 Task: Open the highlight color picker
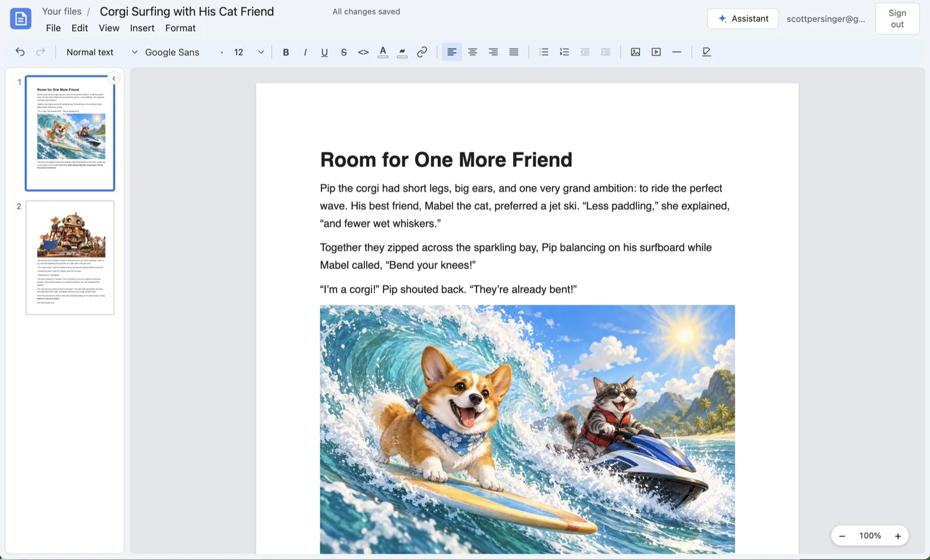(x=402, y=52)
